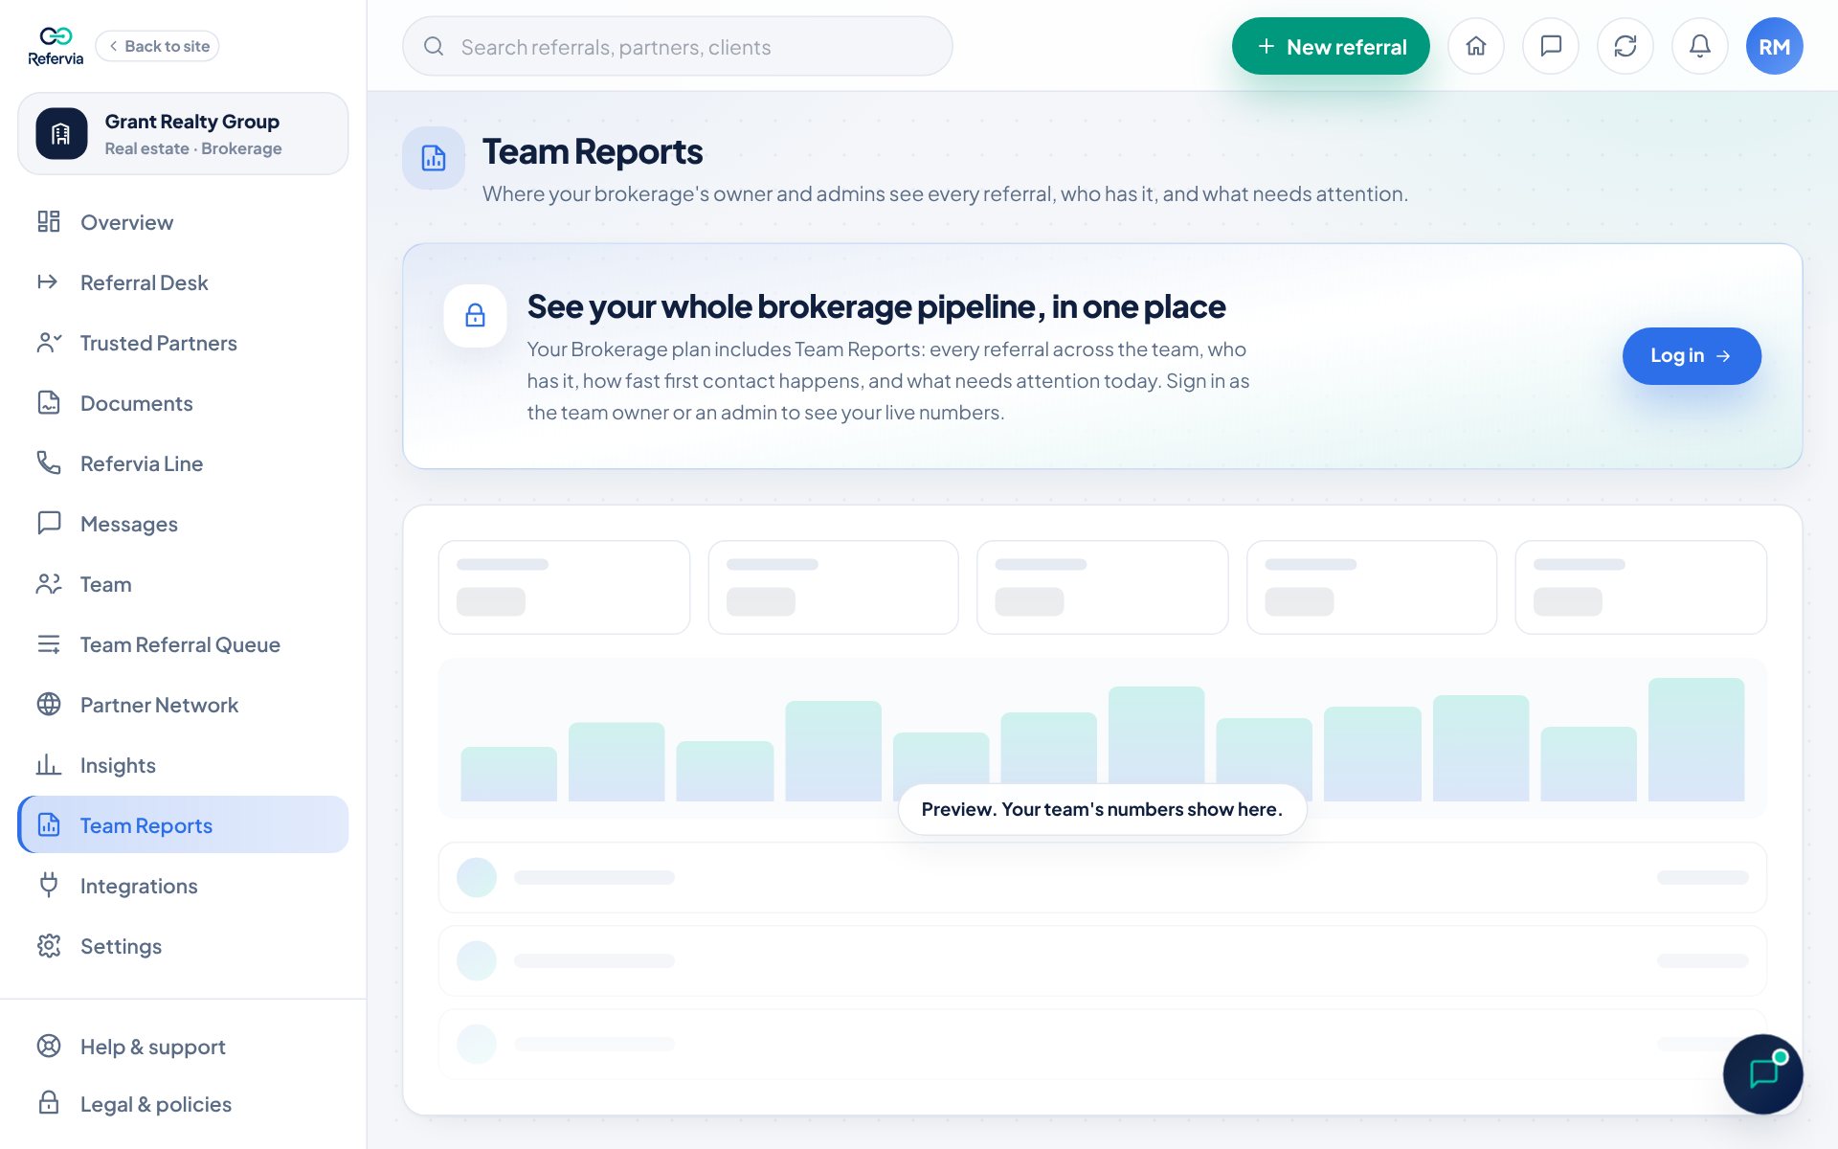Viewport: 1838px width, 1149px height.
Task: Click the Settings gear icon
Action: tap(49, 946)
